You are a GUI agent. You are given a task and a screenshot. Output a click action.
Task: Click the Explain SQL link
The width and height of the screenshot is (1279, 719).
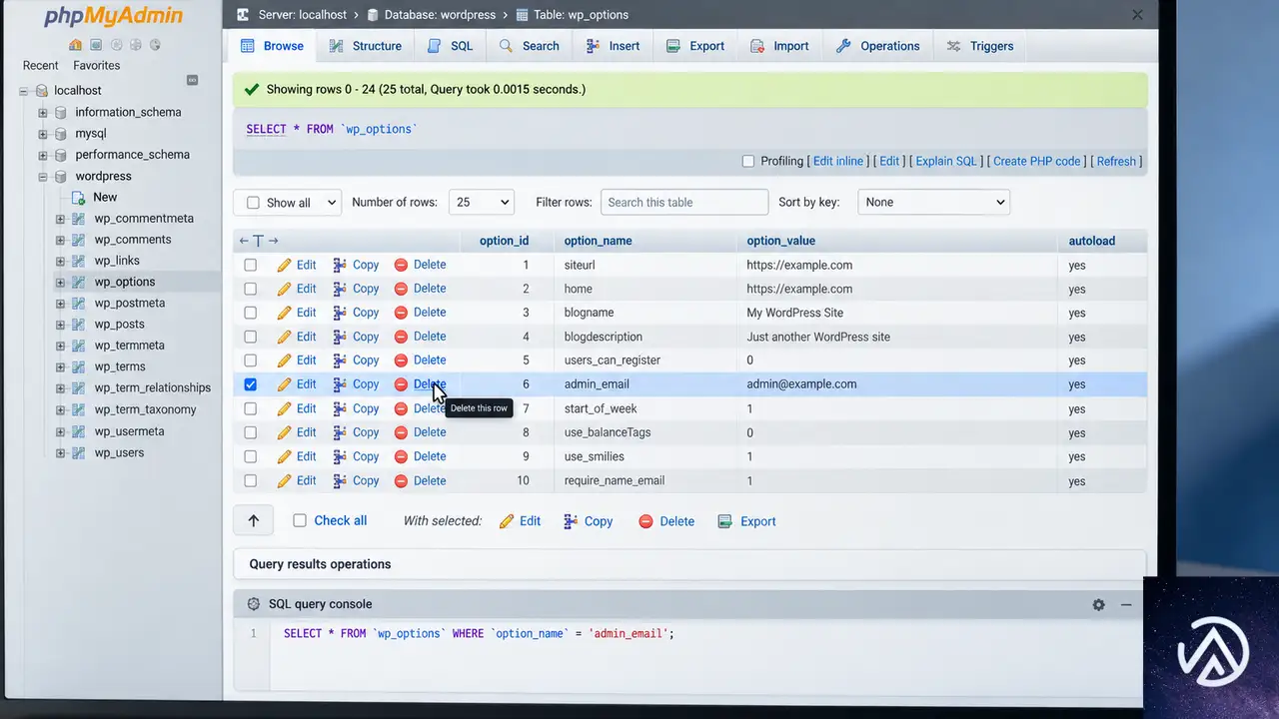coord(946,161)
